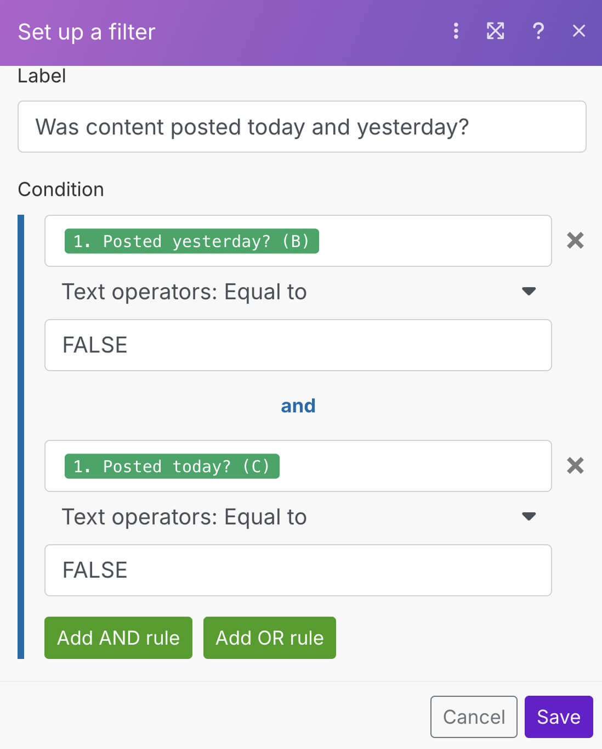The width and height of the screenshot is (602, 749).
Task: Open help via the question mark icon
Action: [538, 32]
